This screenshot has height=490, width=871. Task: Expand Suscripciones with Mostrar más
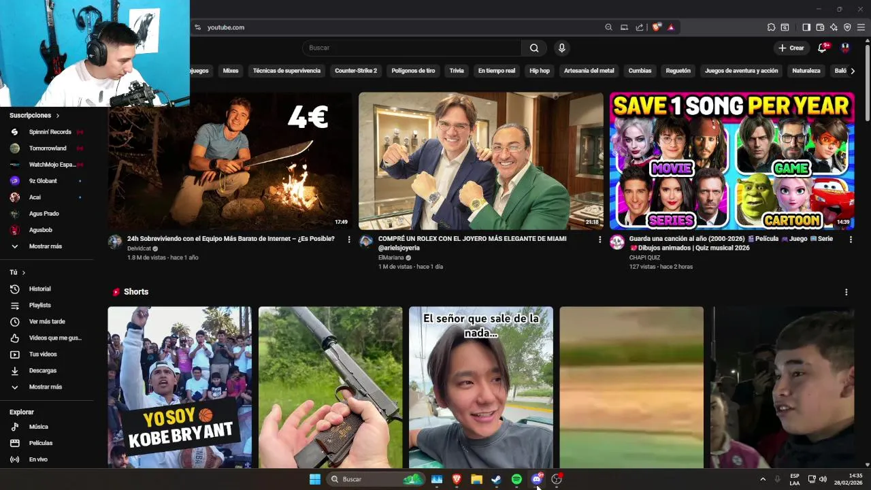pos(47,246)
